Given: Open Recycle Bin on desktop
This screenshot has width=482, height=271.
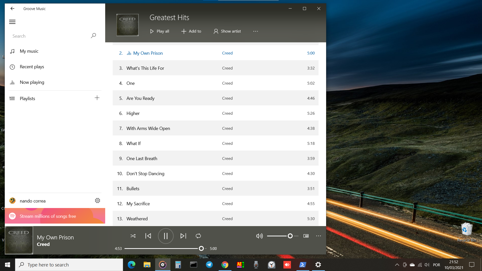Looking at the screenshot, I should click(x=467, y=232).
